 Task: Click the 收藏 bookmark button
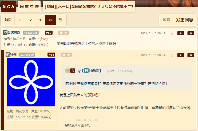pos(167,20)
